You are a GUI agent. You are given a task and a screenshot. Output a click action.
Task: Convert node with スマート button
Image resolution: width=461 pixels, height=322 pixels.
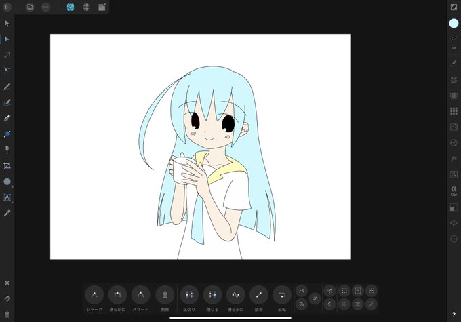coord(140,295)
